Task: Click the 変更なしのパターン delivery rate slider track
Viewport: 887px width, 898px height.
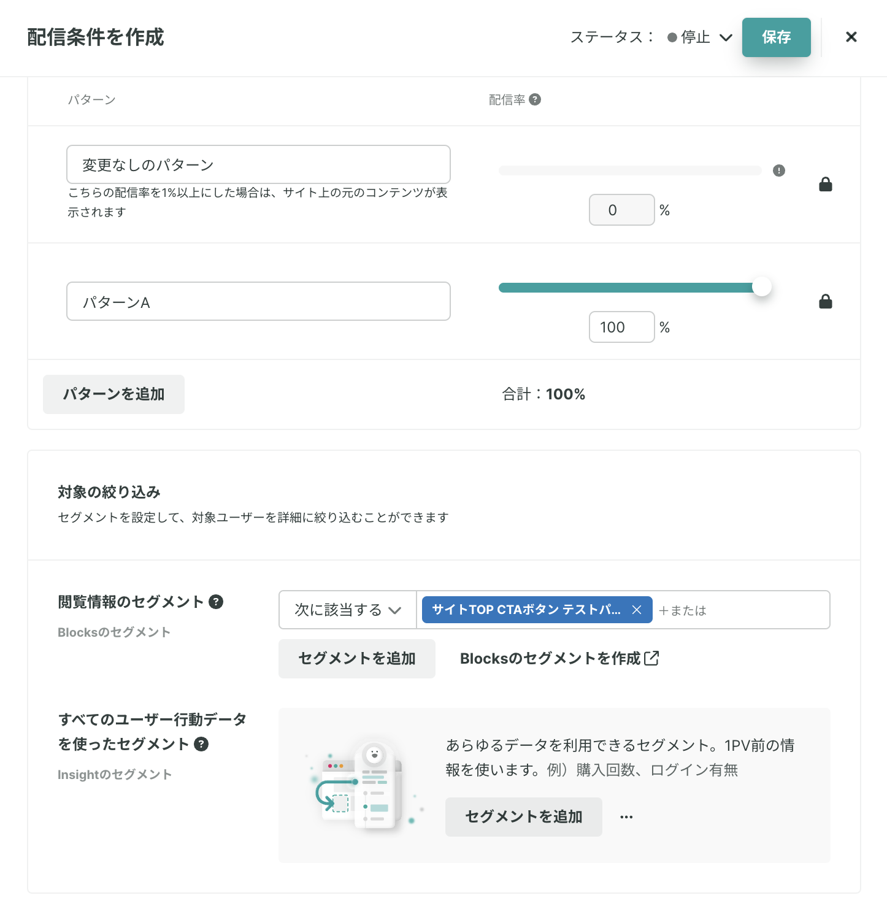Action: point(630,171)
